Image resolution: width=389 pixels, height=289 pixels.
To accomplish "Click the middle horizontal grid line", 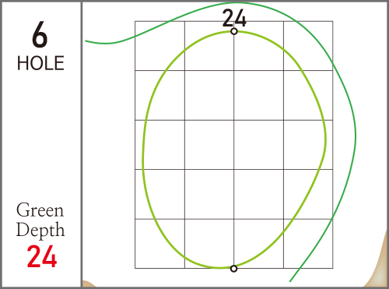I will 234,120.
